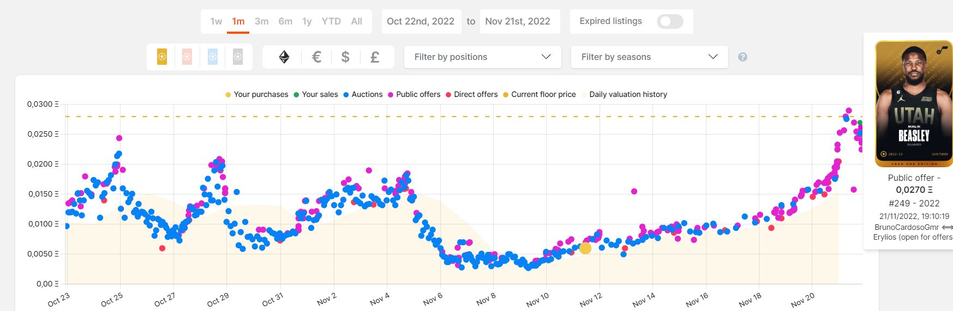953x311 pixels.
Task: Toggle the Expired listings switch
Action: pos(670,21)
